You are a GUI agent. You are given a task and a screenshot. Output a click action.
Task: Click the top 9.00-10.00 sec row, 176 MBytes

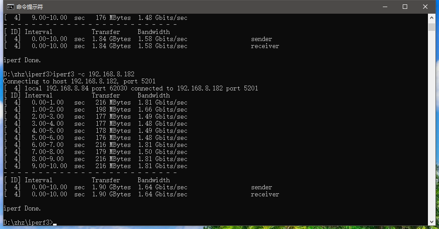(x=95, y=18)
